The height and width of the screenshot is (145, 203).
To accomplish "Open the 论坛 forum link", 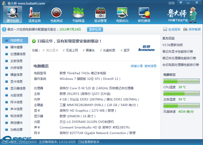I will pos(172,3).
